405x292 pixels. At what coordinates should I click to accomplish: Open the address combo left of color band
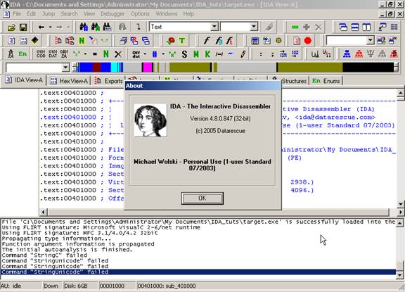(x=65, y=68)
